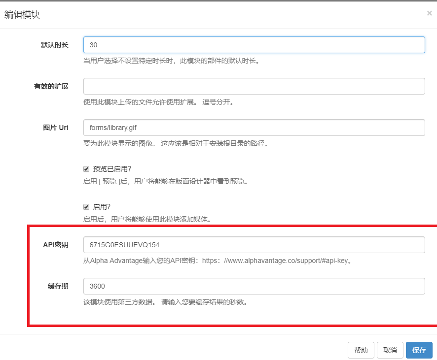Save changes with the 保存 button
The height and width of the screenshot is (360, 437).
point(419,350)
